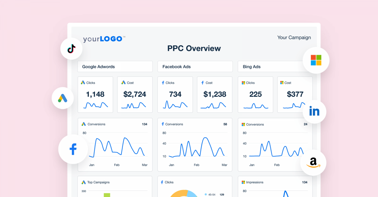Select the Microsoft logo icon

point(316,60)
